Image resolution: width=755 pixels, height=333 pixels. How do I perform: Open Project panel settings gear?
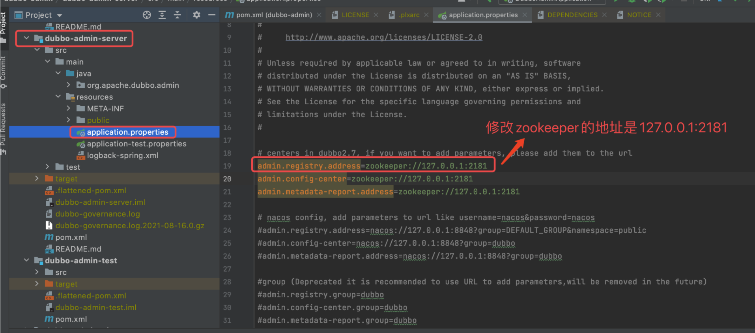pyautogui.click(x=196, y=15)
